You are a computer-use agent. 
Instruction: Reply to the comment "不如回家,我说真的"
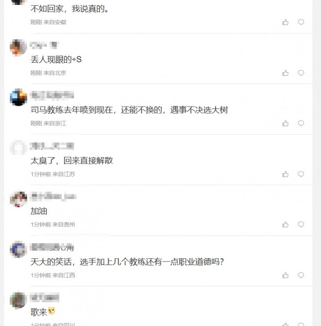click(301, 22)
